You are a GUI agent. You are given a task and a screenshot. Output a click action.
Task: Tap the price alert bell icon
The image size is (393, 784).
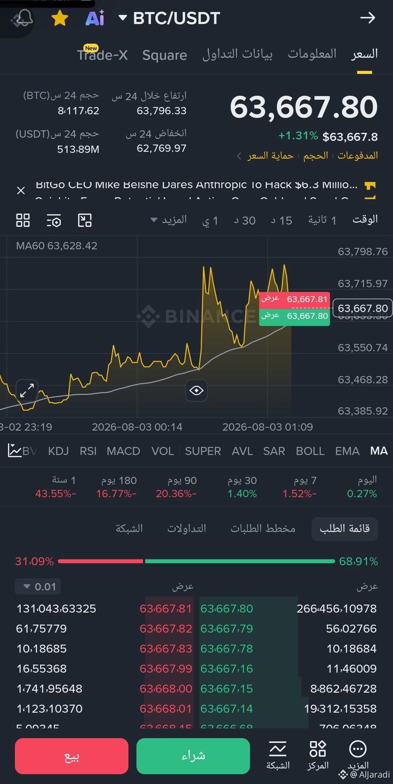[24, 17]
